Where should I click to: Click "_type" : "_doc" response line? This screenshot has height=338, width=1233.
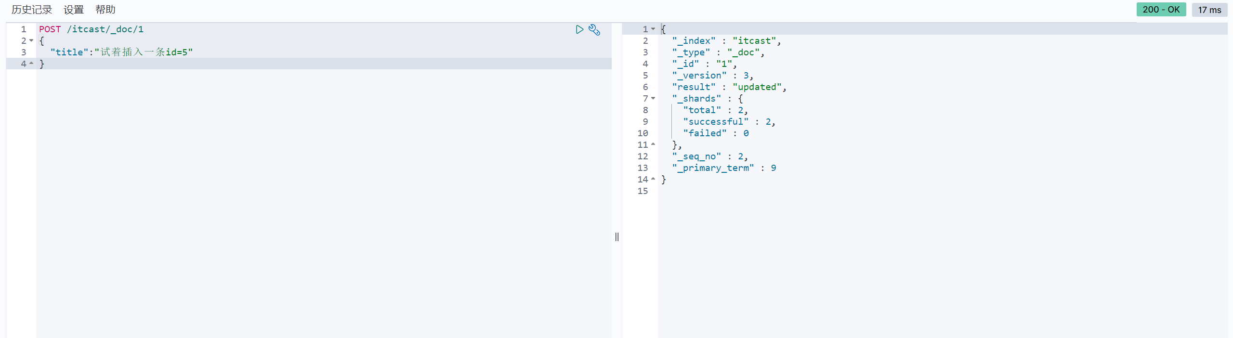(718, 52)
